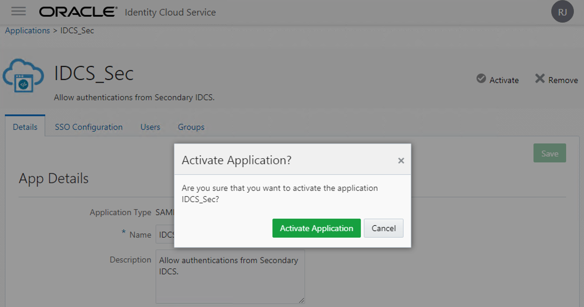Screen dimensions: 584x307
Task: Click the Application Type label
Action: point(120,212)
